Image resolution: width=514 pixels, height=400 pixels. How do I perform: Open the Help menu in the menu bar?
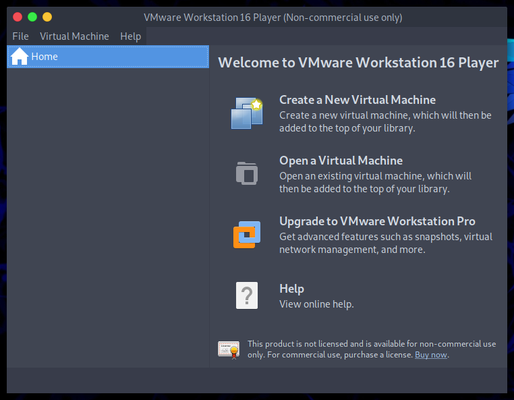(x=130, y=36)
